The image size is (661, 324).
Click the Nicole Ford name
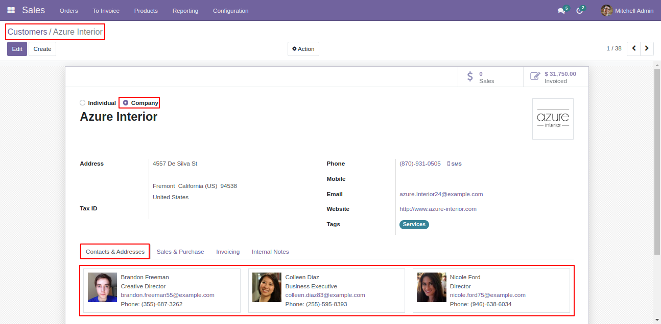(x=465, y=277)
